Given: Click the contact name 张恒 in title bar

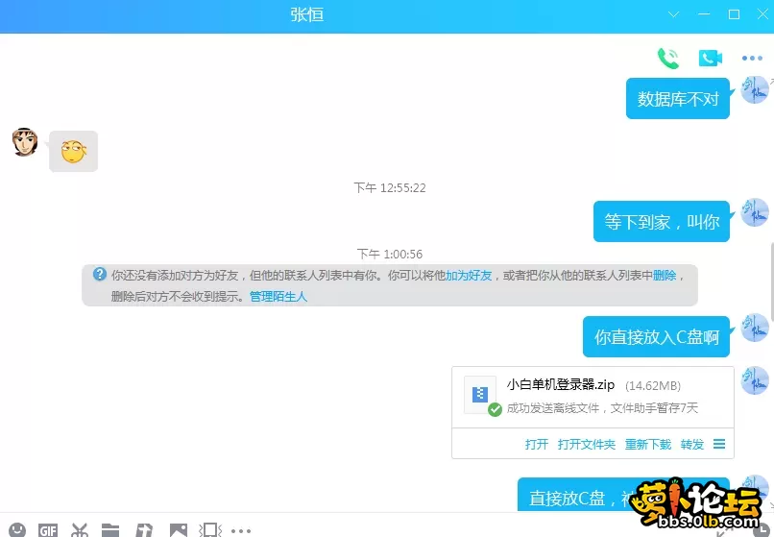Looking at the screenshot, I should [306, 14].
